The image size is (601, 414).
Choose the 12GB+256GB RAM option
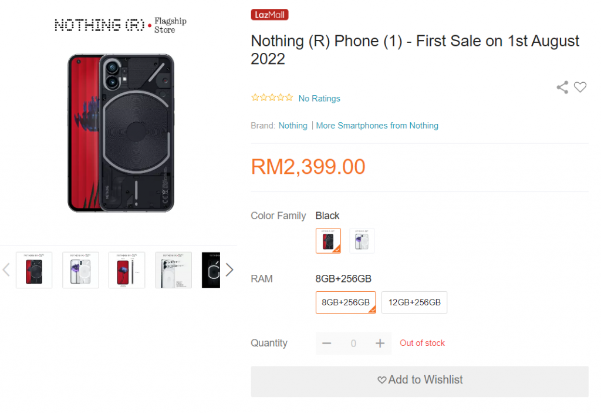click(x=414, y=302)
